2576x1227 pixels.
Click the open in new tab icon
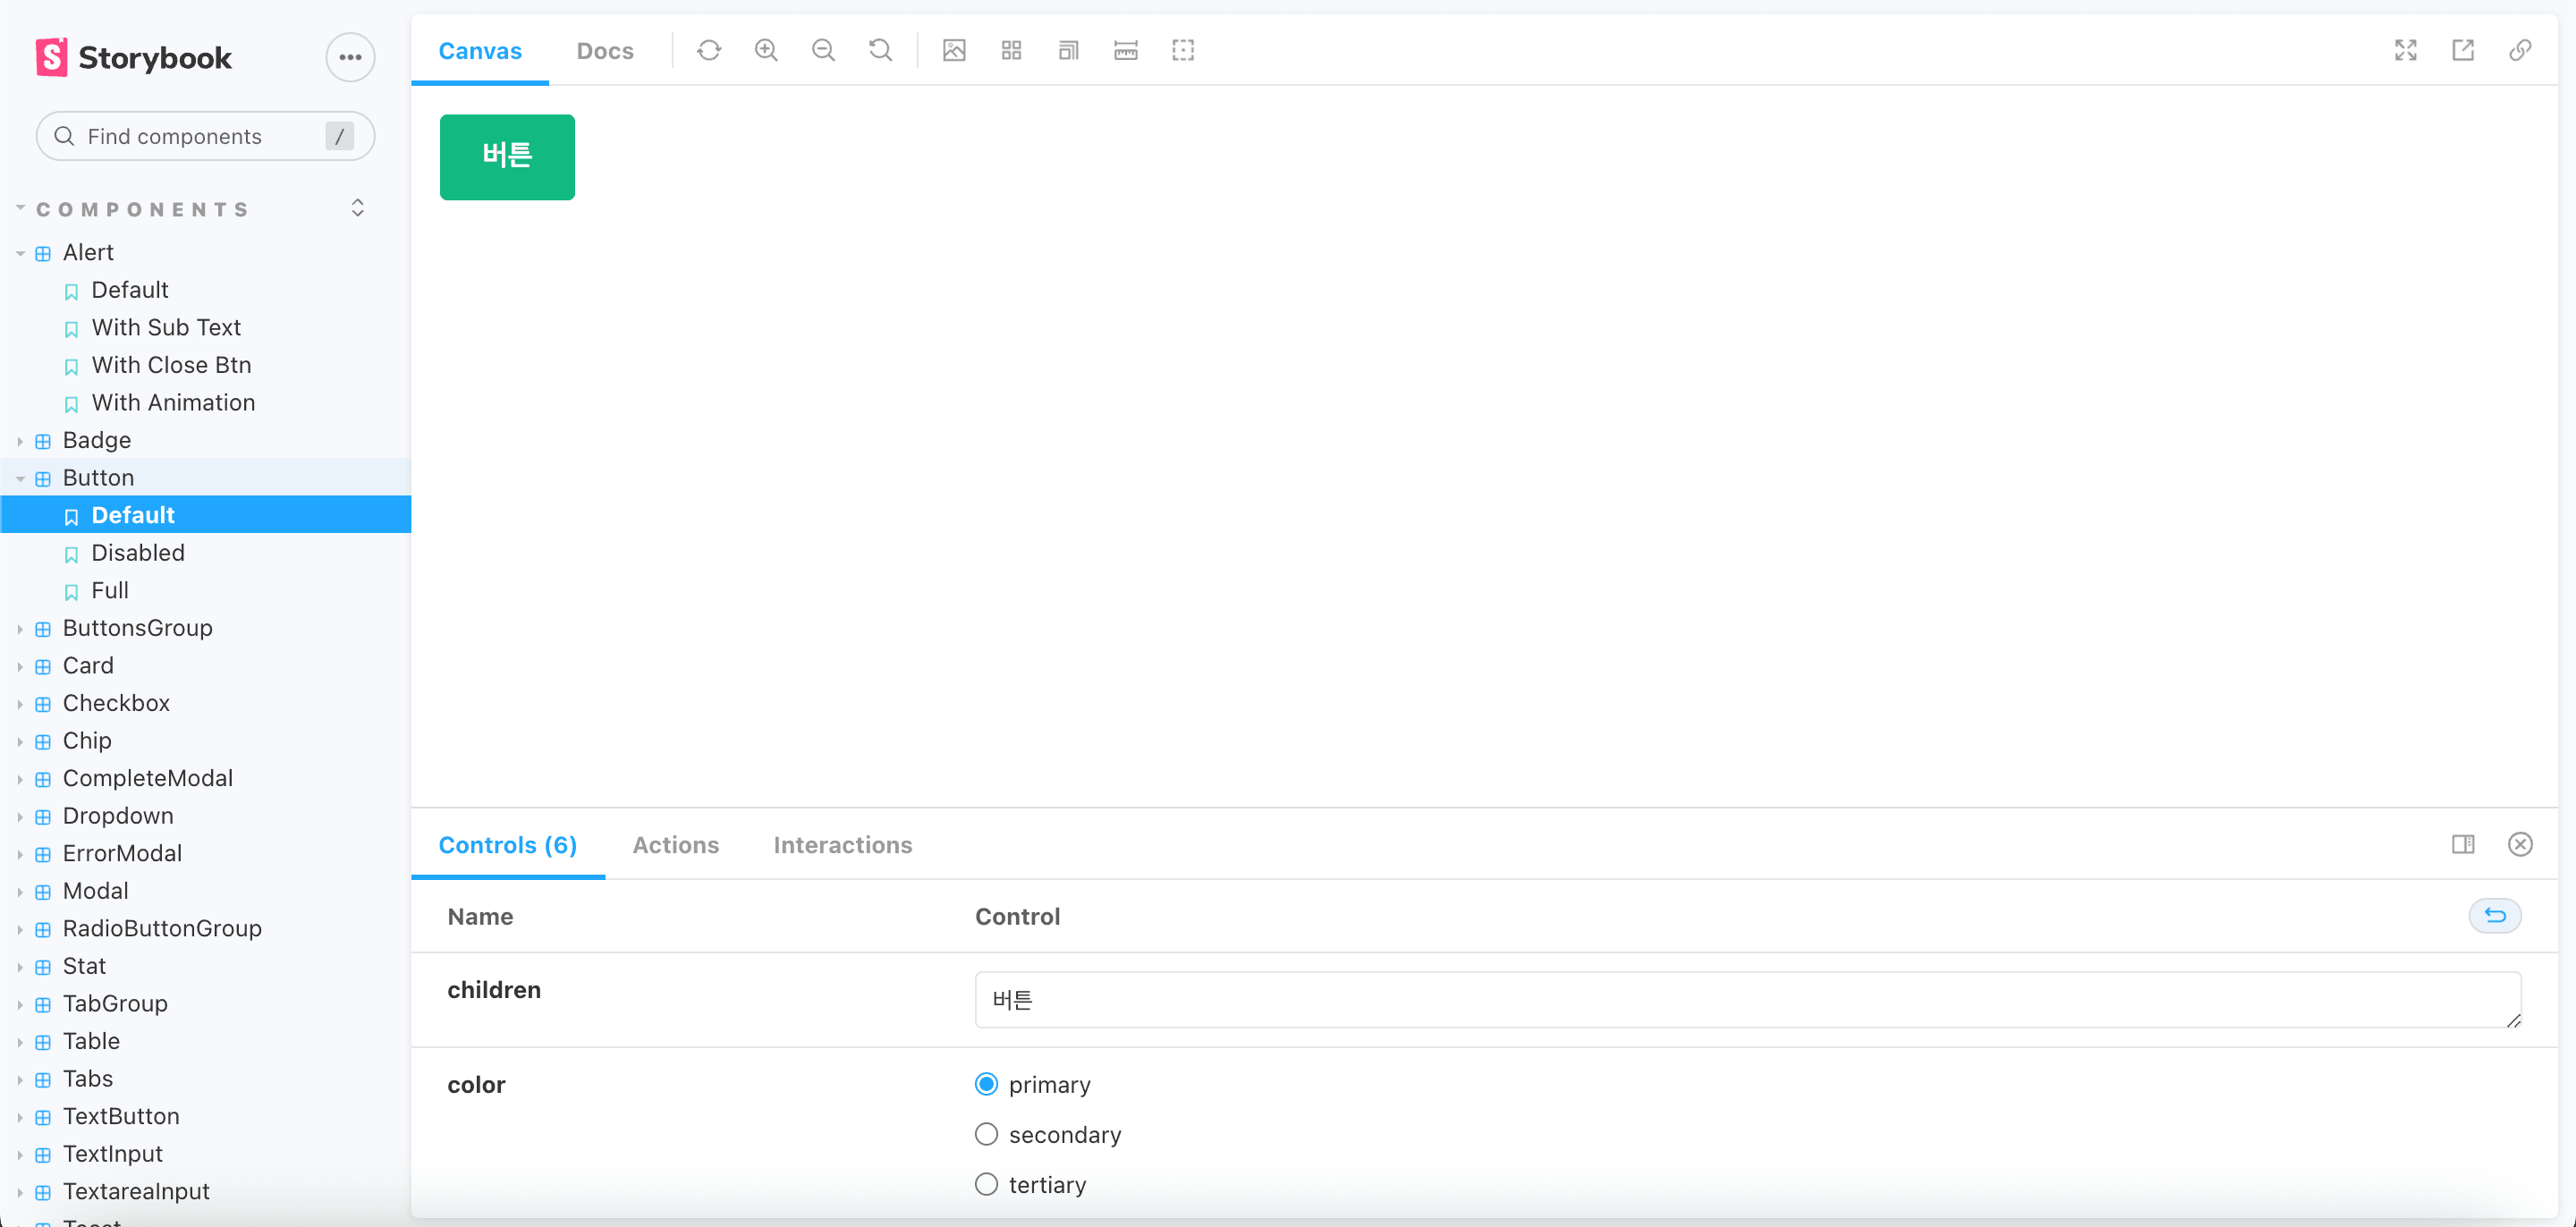tap(2462, 49)
